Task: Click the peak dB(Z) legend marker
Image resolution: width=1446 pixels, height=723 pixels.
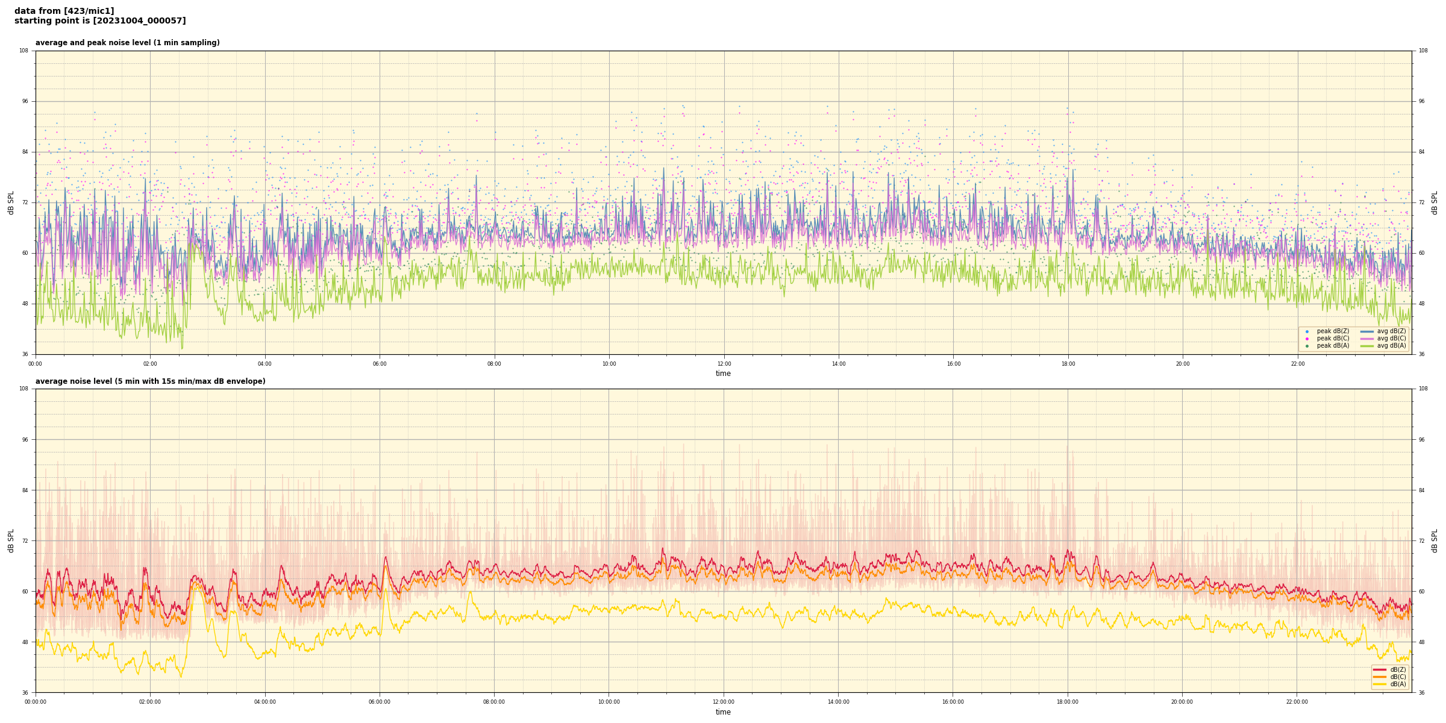Action: 1307,331
